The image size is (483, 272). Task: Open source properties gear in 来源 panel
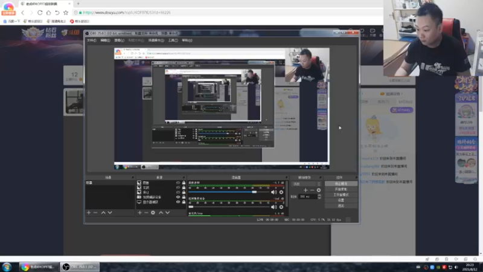(x=153, y=213)
